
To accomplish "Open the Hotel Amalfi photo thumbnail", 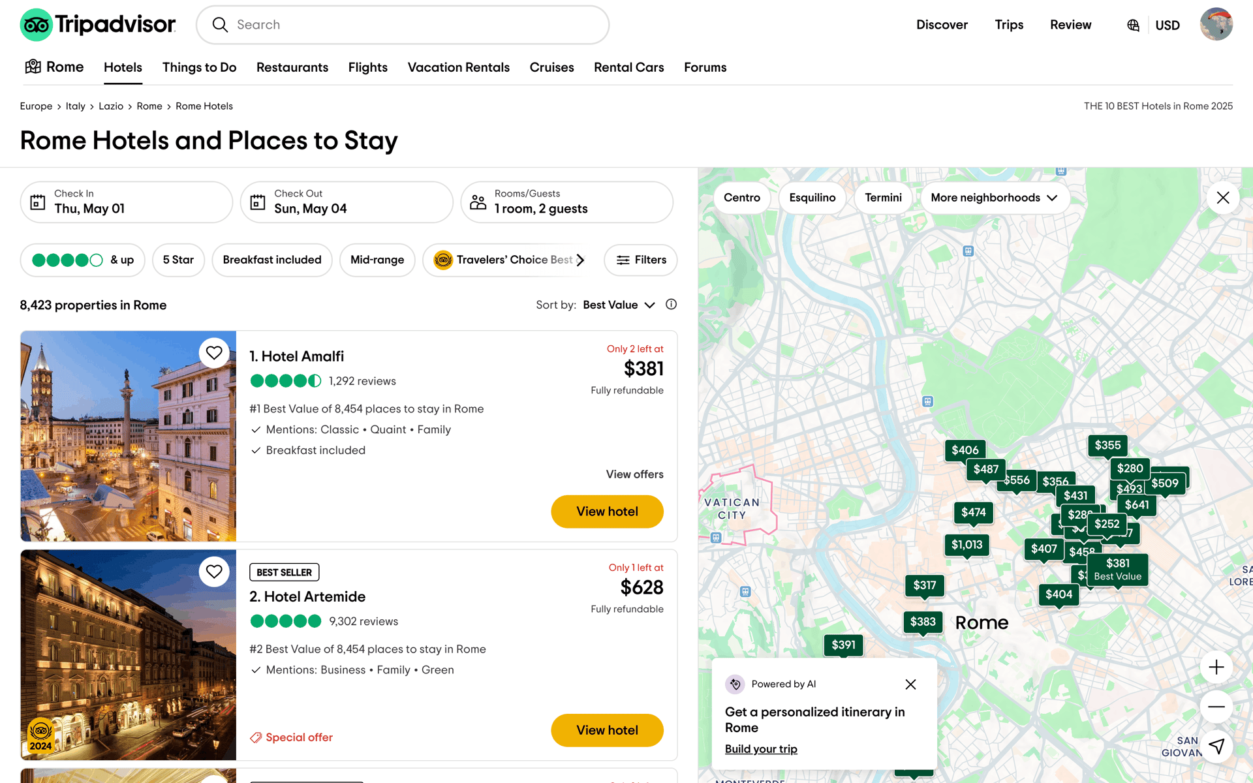I will coord(128,436).
